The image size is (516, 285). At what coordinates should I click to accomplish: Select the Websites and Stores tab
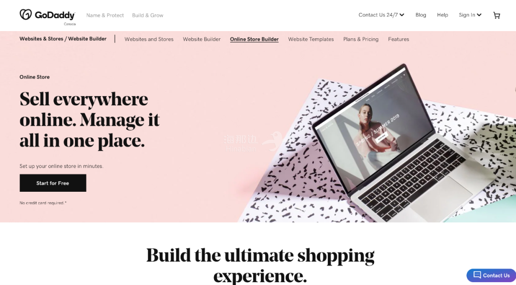click(149, 39)
